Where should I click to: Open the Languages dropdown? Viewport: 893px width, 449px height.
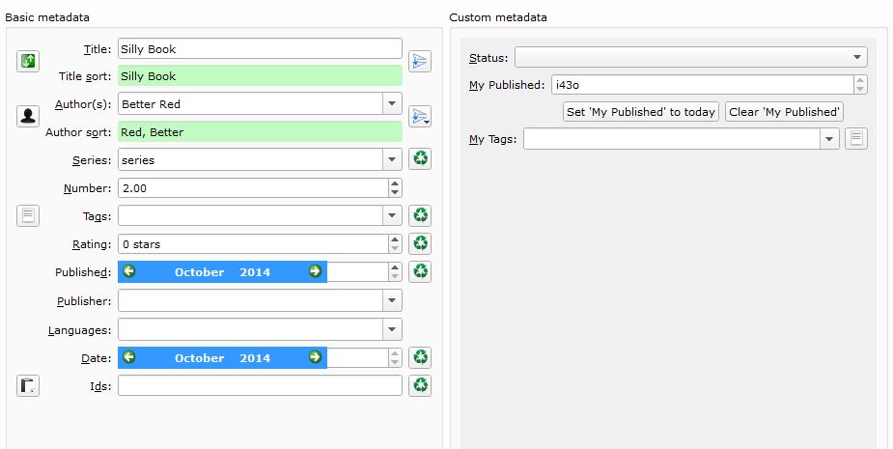tap(392, 330)
